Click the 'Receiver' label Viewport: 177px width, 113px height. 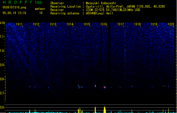(x=57, y=10)
